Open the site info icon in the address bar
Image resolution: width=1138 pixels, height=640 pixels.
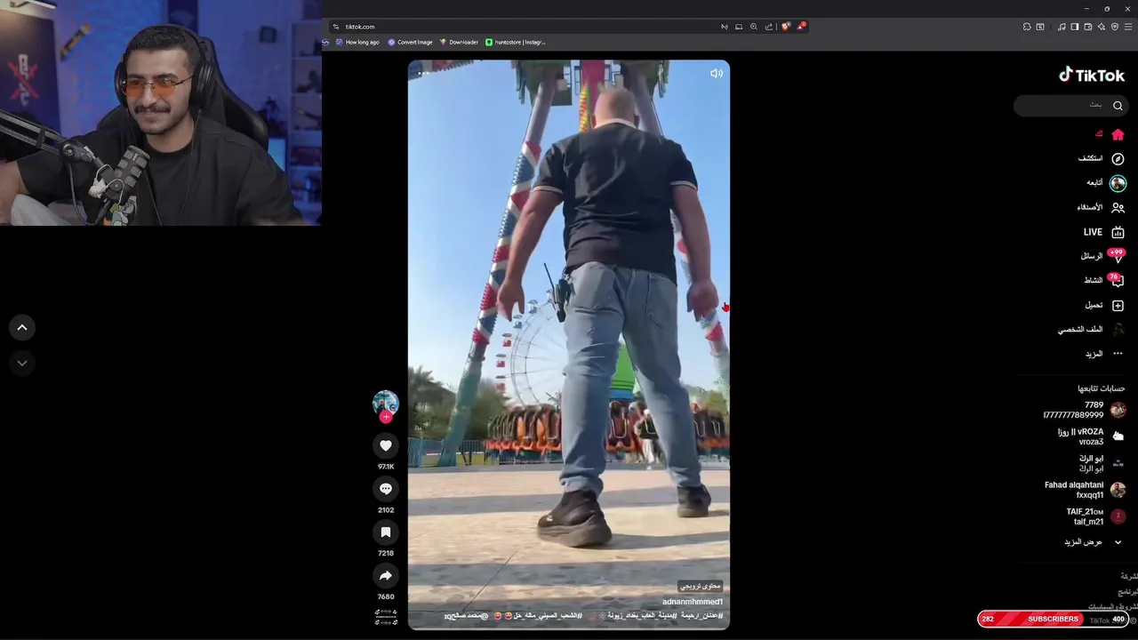(x=335, y=27)
